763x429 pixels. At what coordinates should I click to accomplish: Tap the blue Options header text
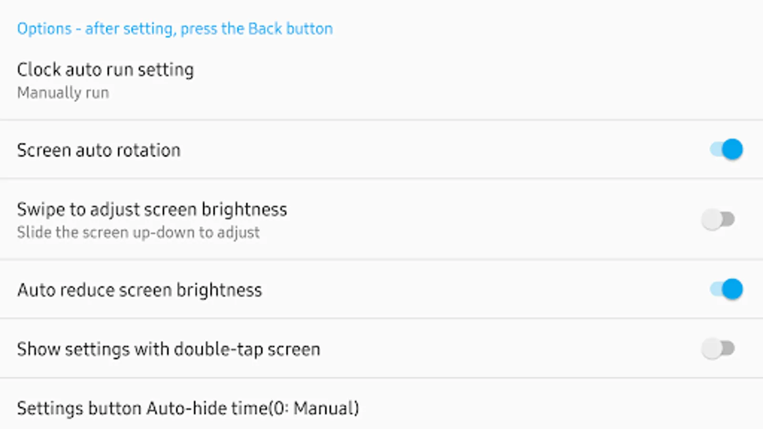(175, 29)
